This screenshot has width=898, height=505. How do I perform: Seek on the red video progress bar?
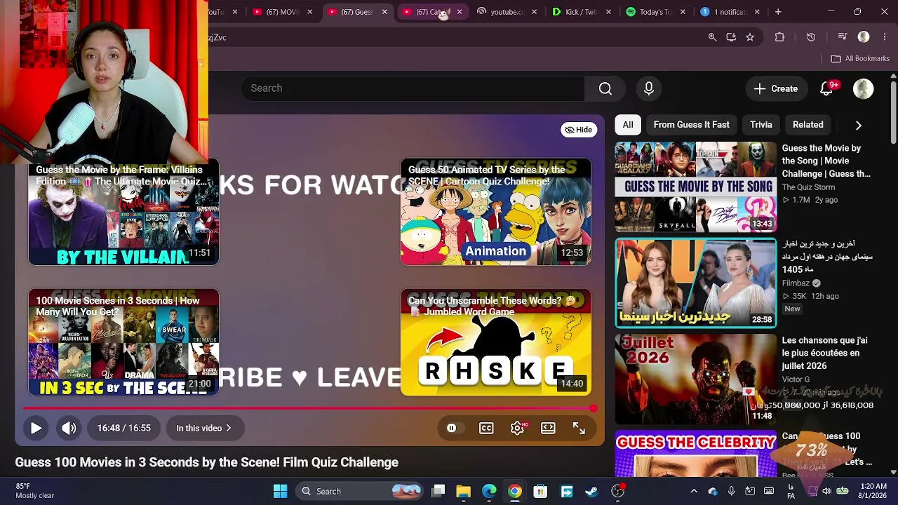tap(309, 408)
